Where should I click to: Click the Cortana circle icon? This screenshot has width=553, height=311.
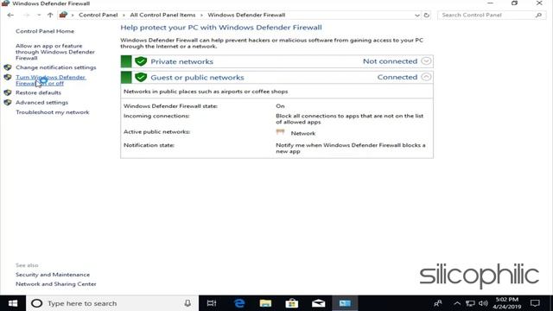tap(36, 303)
